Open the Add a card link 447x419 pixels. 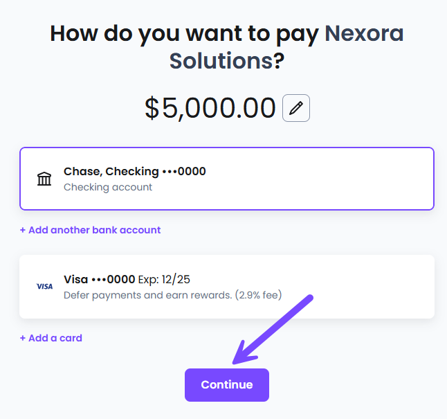[55, 339]
